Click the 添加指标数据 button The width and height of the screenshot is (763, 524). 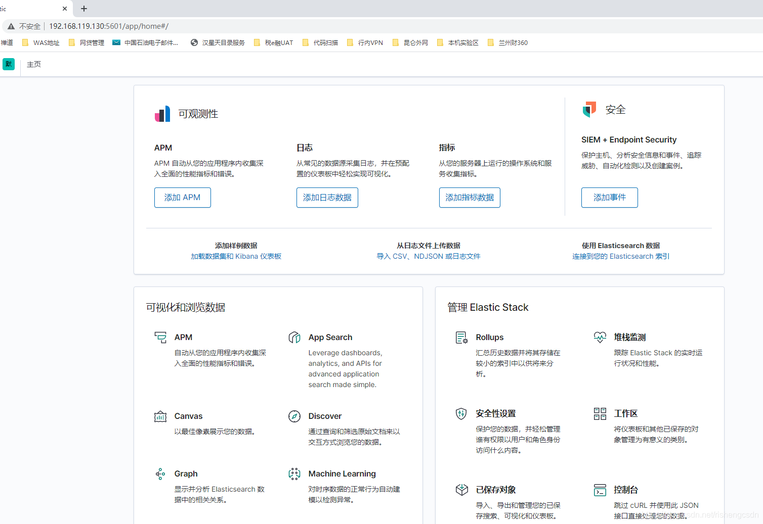point(470,198)
